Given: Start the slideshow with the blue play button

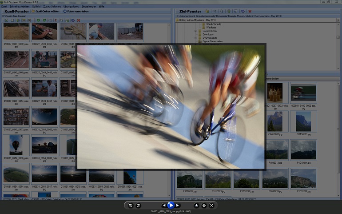Looking at the screenshot, I should [x=171, y=205].
